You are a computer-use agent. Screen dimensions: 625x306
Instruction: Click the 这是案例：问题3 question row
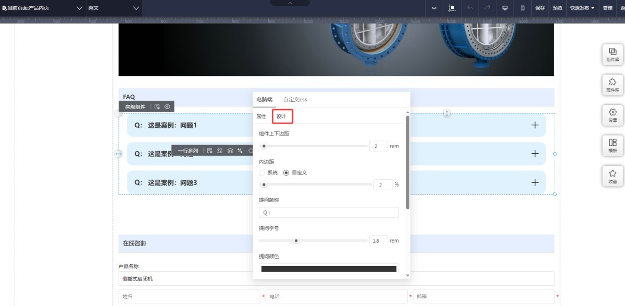click(336, 182)
